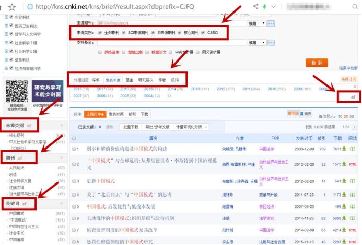This screenshot has height=245, width=362.
Task: Enable 网络首发 checkbox
Action: [100, 52]
